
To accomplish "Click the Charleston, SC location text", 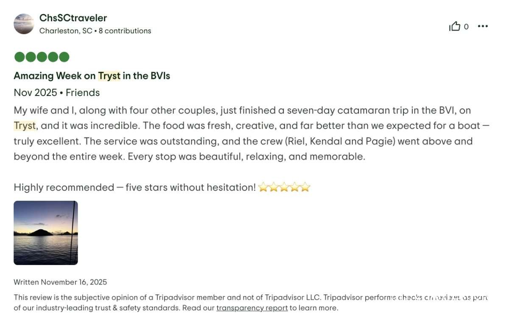I will point(65,31).
